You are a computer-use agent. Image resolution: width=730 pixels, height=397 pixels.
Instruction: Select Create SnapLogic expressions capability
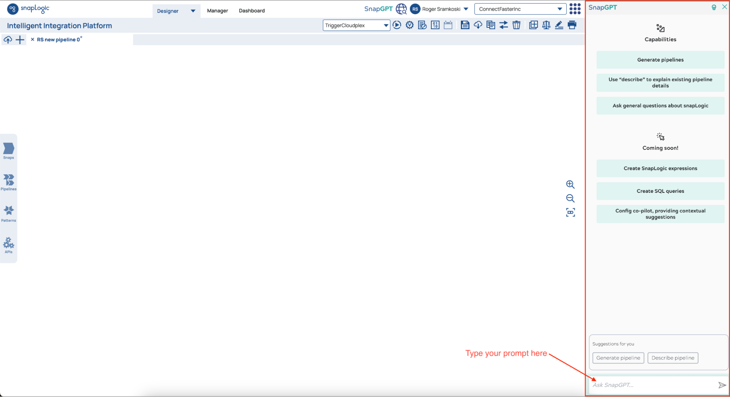pos(660,168)
